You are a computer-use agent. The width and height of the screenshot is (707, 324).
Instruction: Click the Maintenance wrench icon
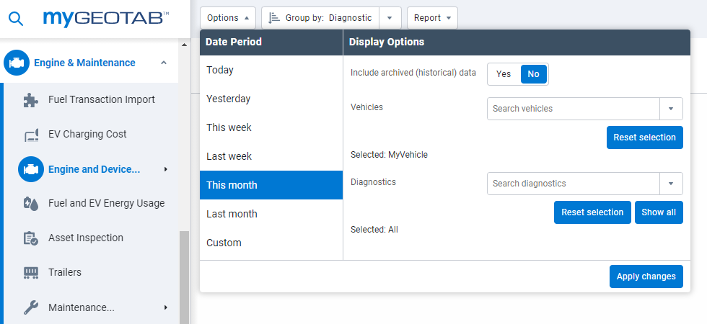(x=30, y=308)
